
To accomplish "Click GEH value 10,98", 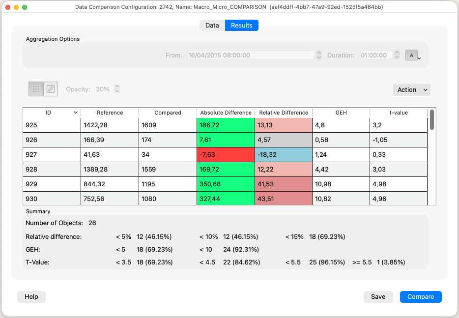I will [341, 184].
